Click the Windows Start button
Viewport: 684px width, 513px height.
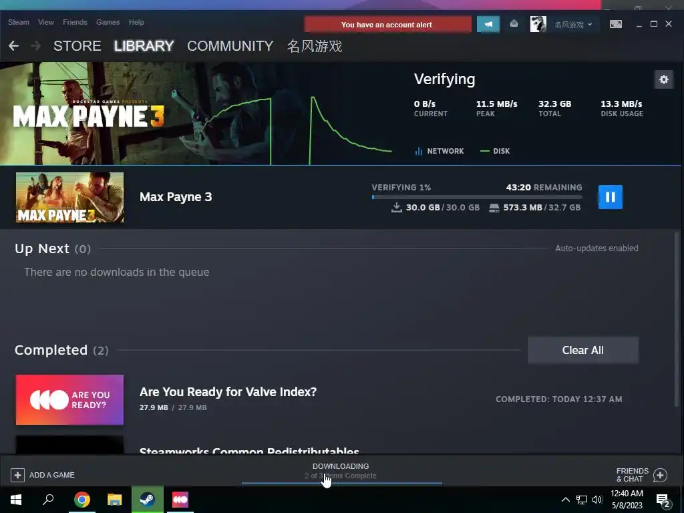[x=16, y=500]
